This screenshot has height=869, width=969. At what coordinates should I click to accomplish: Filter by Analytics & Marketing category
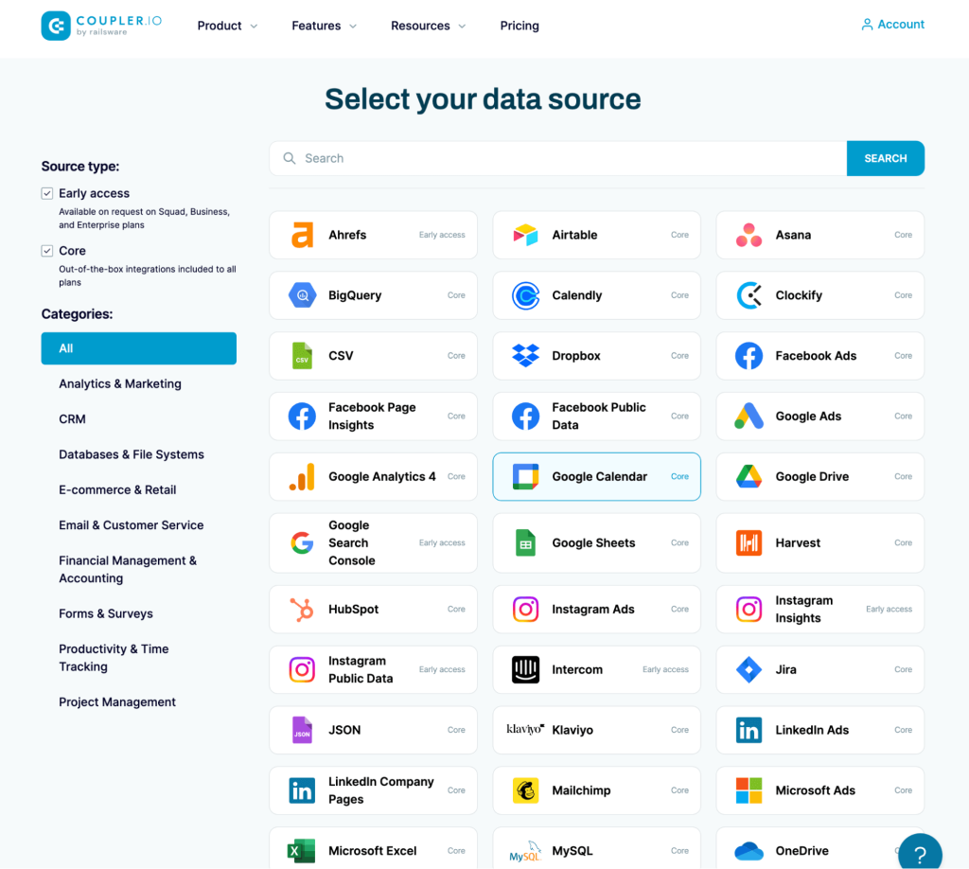[120, 383]
